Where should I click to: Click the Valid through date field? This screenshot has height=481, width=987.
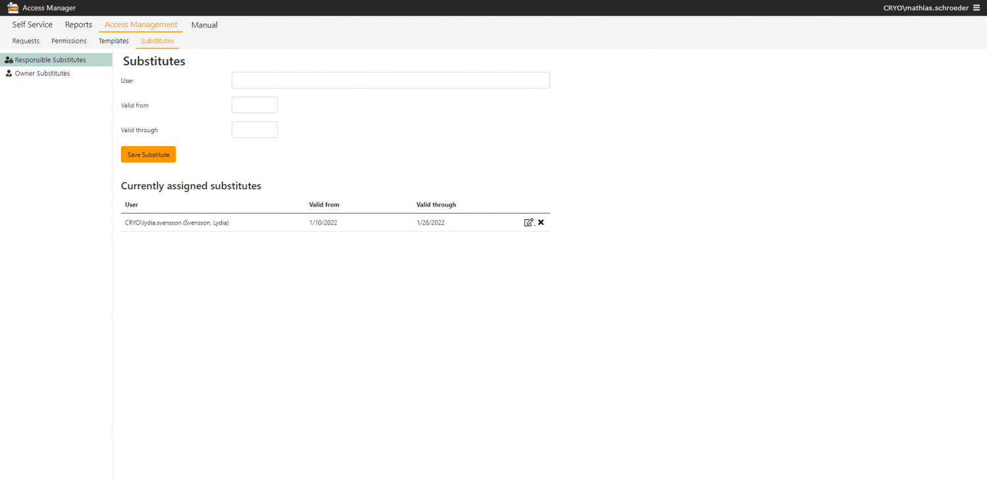click(x=255, y=130)
